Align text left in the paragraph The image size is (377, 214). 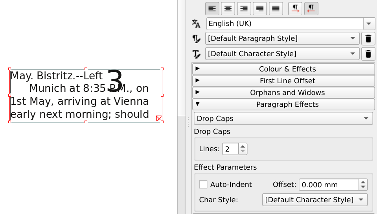[212, 8]
